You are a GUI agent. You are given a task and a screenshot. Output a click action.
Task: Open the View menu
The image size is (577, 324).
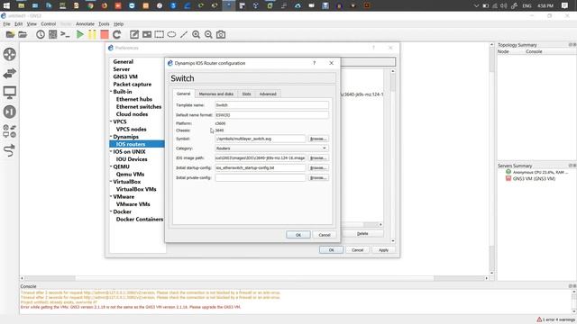32,24
